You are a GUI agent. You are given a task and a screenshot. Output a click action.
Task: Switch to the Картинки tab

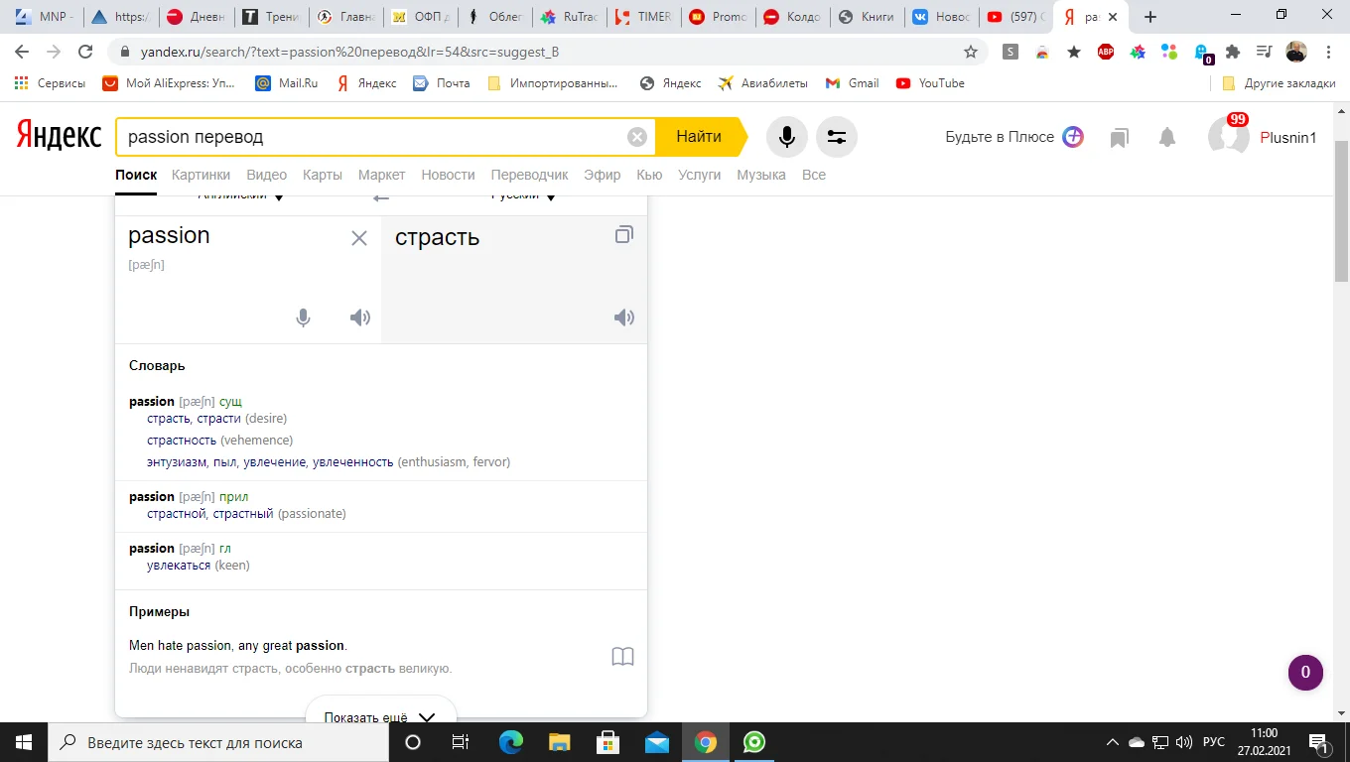pyautogui.click(x=201, y=174)
